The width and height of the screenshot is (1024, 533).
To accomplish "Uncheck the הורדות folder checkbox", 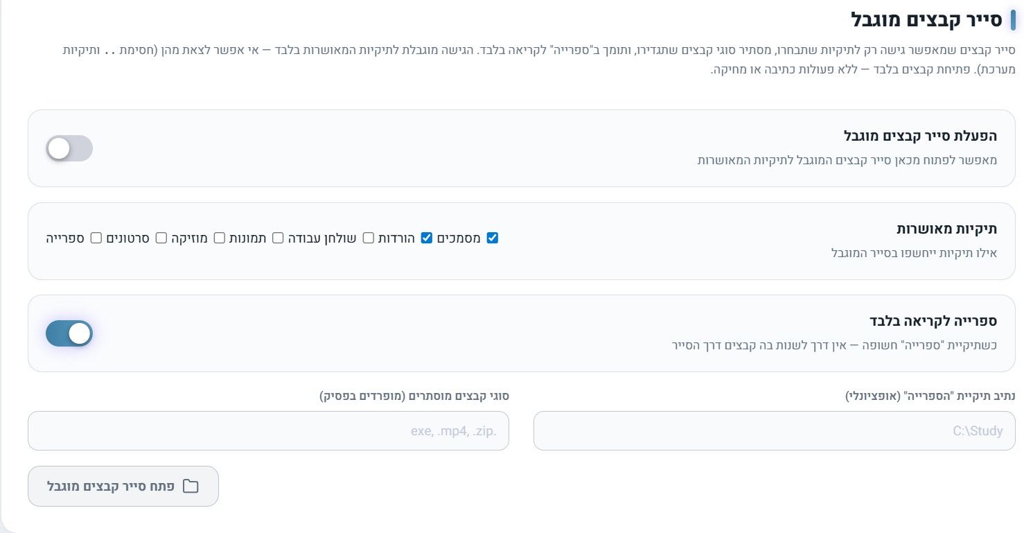I will [x=427, y=238].
